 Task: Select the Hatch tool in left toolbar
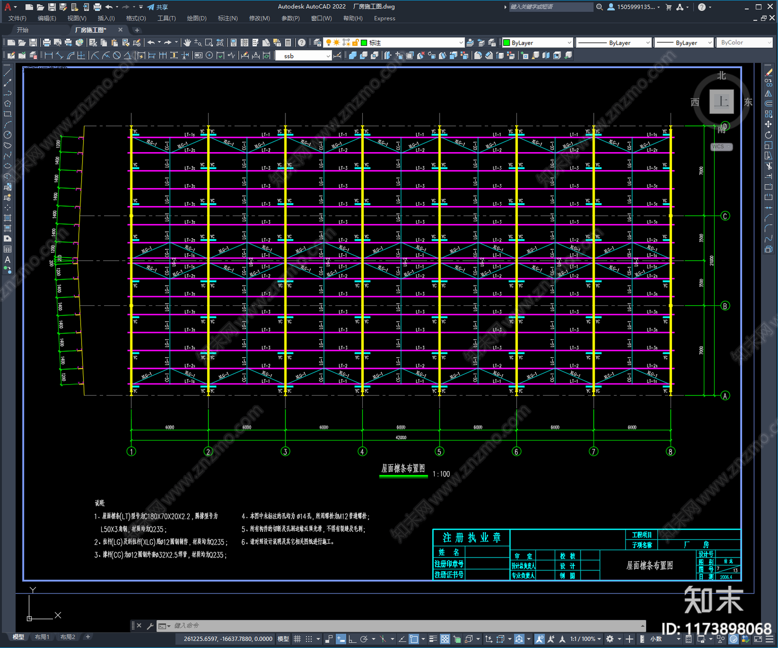7,218
